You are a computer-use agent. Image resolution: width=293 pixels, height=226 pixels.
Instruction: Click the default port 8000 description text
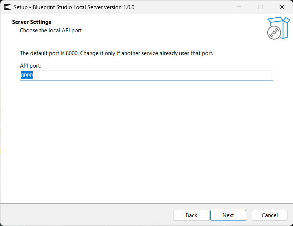tap(117, 53)
